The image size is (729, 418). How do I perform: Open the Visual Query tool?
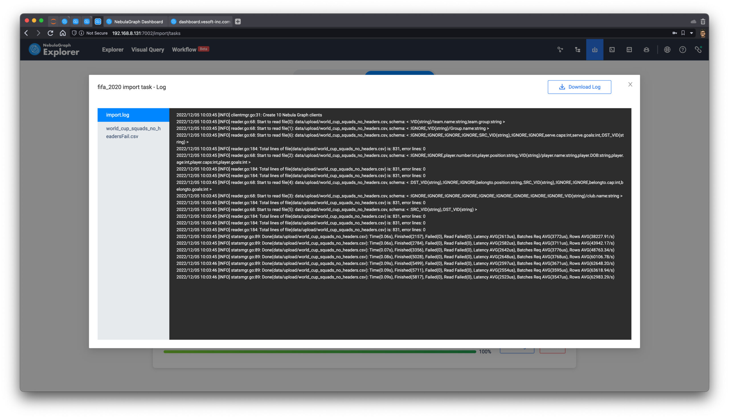pos(147,49)
